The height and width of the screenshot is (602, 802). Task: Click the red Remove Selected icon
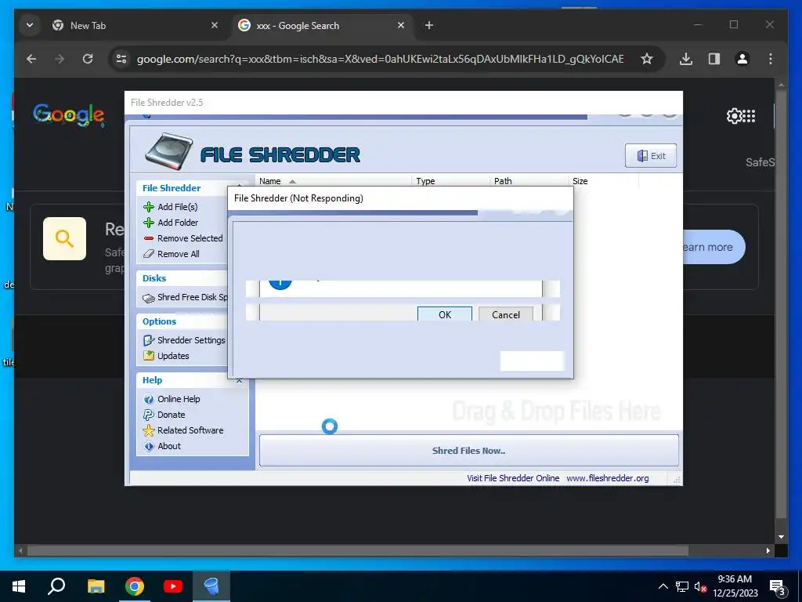149,238
